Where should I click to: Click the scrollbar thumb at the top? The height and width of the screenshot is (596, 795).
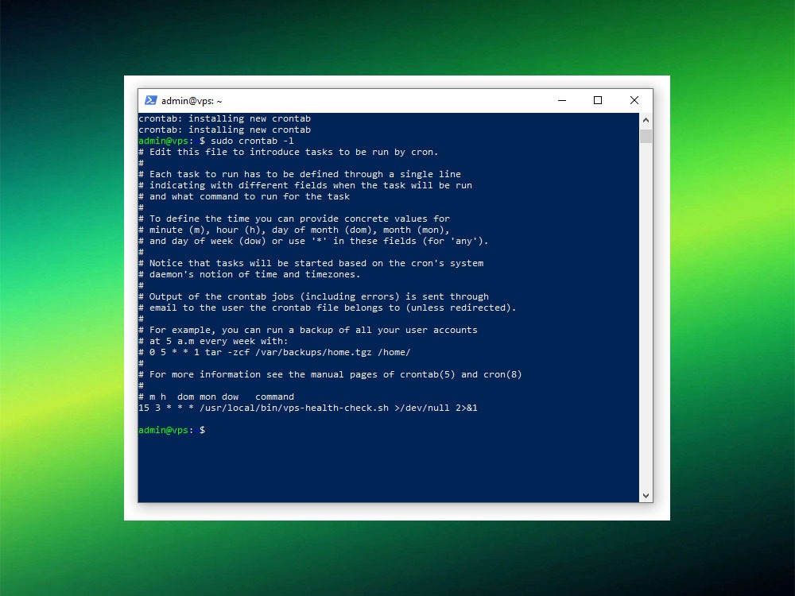click(646, 136)
